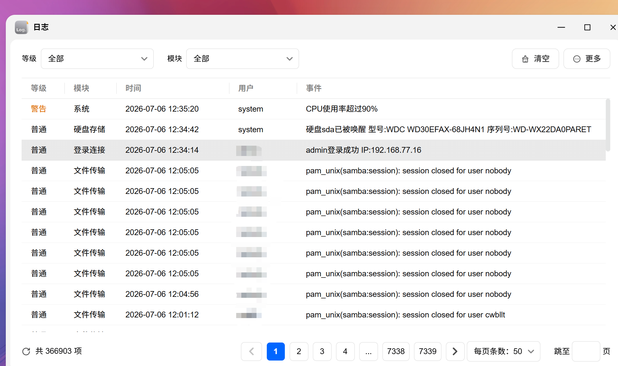The image size is (618, 366).
Task: Click the log list vertical scrollbar
Action: pyautogui.click(x=608, y=125)
